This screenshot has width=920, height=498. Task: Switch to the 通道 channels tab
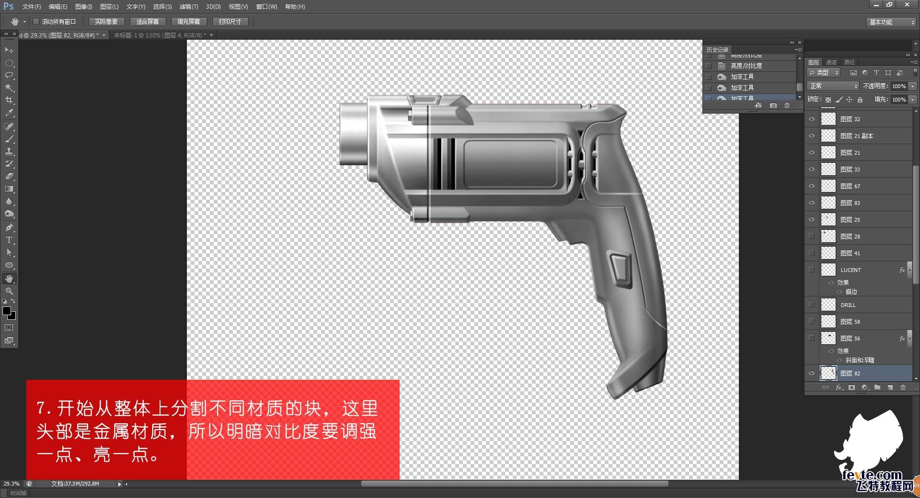tap(831, 62)
